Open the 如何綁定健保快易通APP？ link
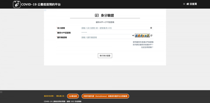The image size is (210, 103). 143,45
